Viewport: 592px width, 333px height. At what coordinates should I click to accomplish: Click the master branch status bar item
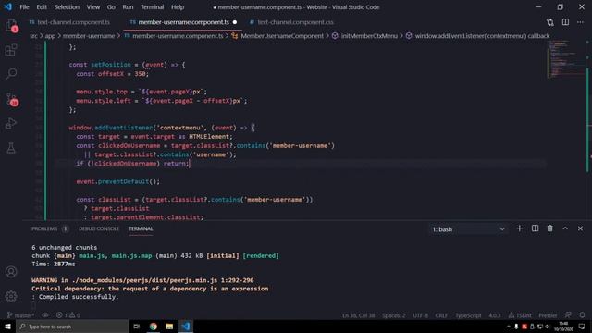[20, 315]
